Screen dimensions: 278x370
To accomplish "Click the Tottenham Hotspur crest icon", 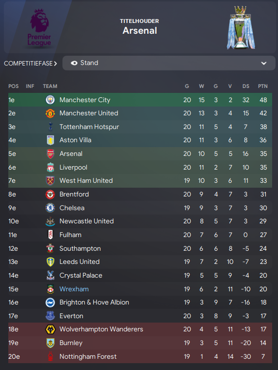I will coord(50,127).
